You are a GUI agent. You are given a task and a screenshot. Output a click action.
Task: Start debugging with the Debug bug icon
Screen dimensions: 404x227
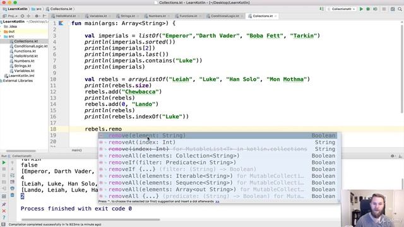368,9
